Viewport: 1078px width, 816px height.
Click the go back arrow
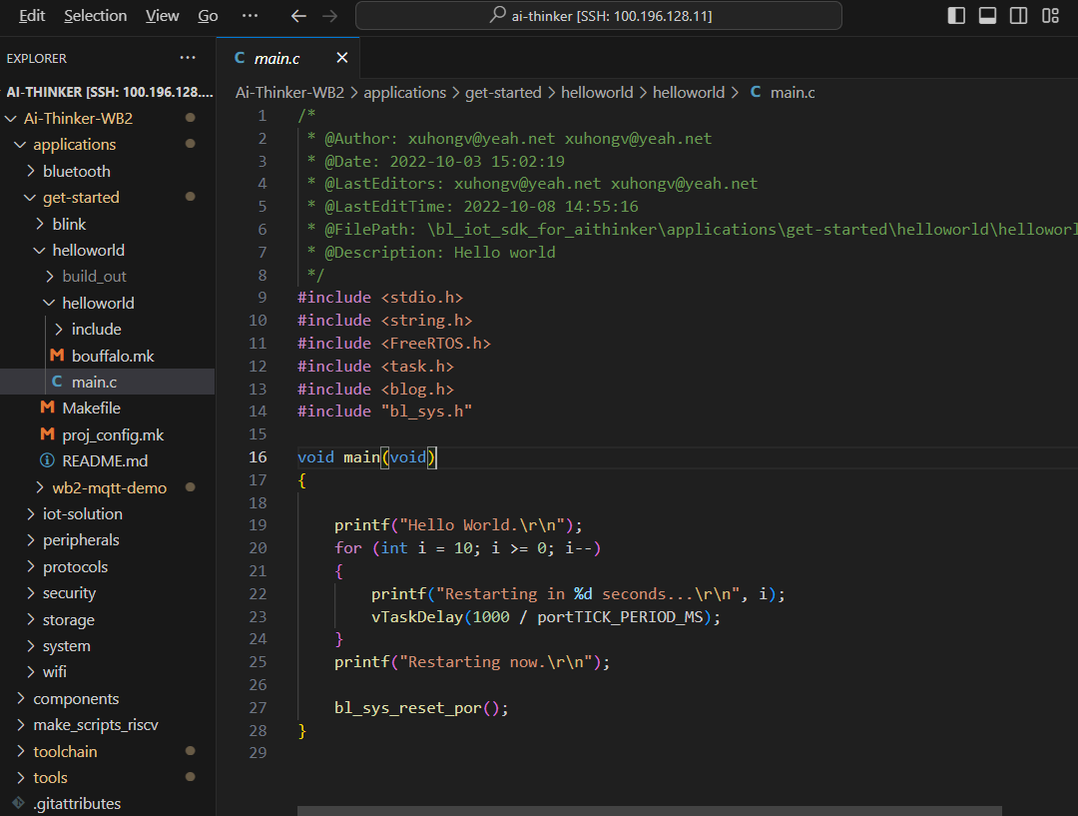pyautogui.click(x=297, y=16)
